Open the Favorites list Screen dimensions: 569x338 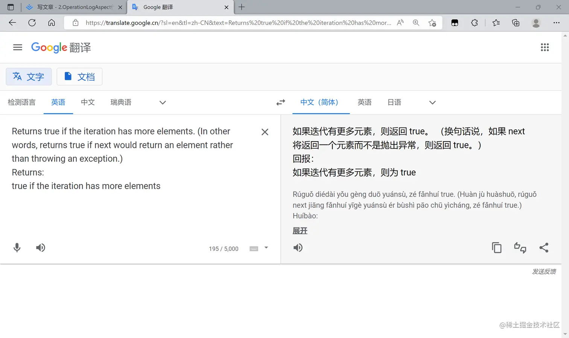(496, 23)
